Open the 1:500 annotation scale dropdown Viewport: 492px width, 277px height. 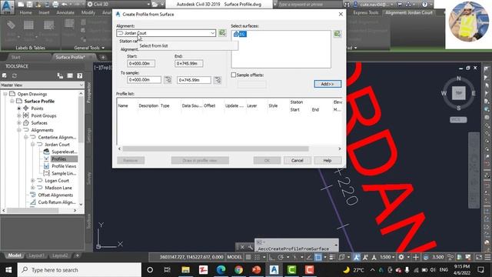[x=387, y=257]
